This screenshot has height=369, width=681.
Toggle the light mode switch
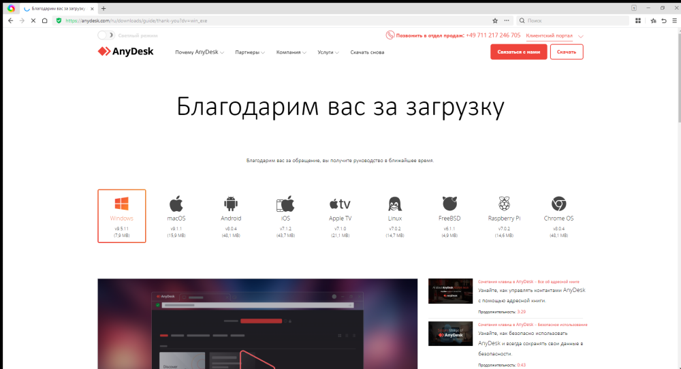click(x=106, y=35)
